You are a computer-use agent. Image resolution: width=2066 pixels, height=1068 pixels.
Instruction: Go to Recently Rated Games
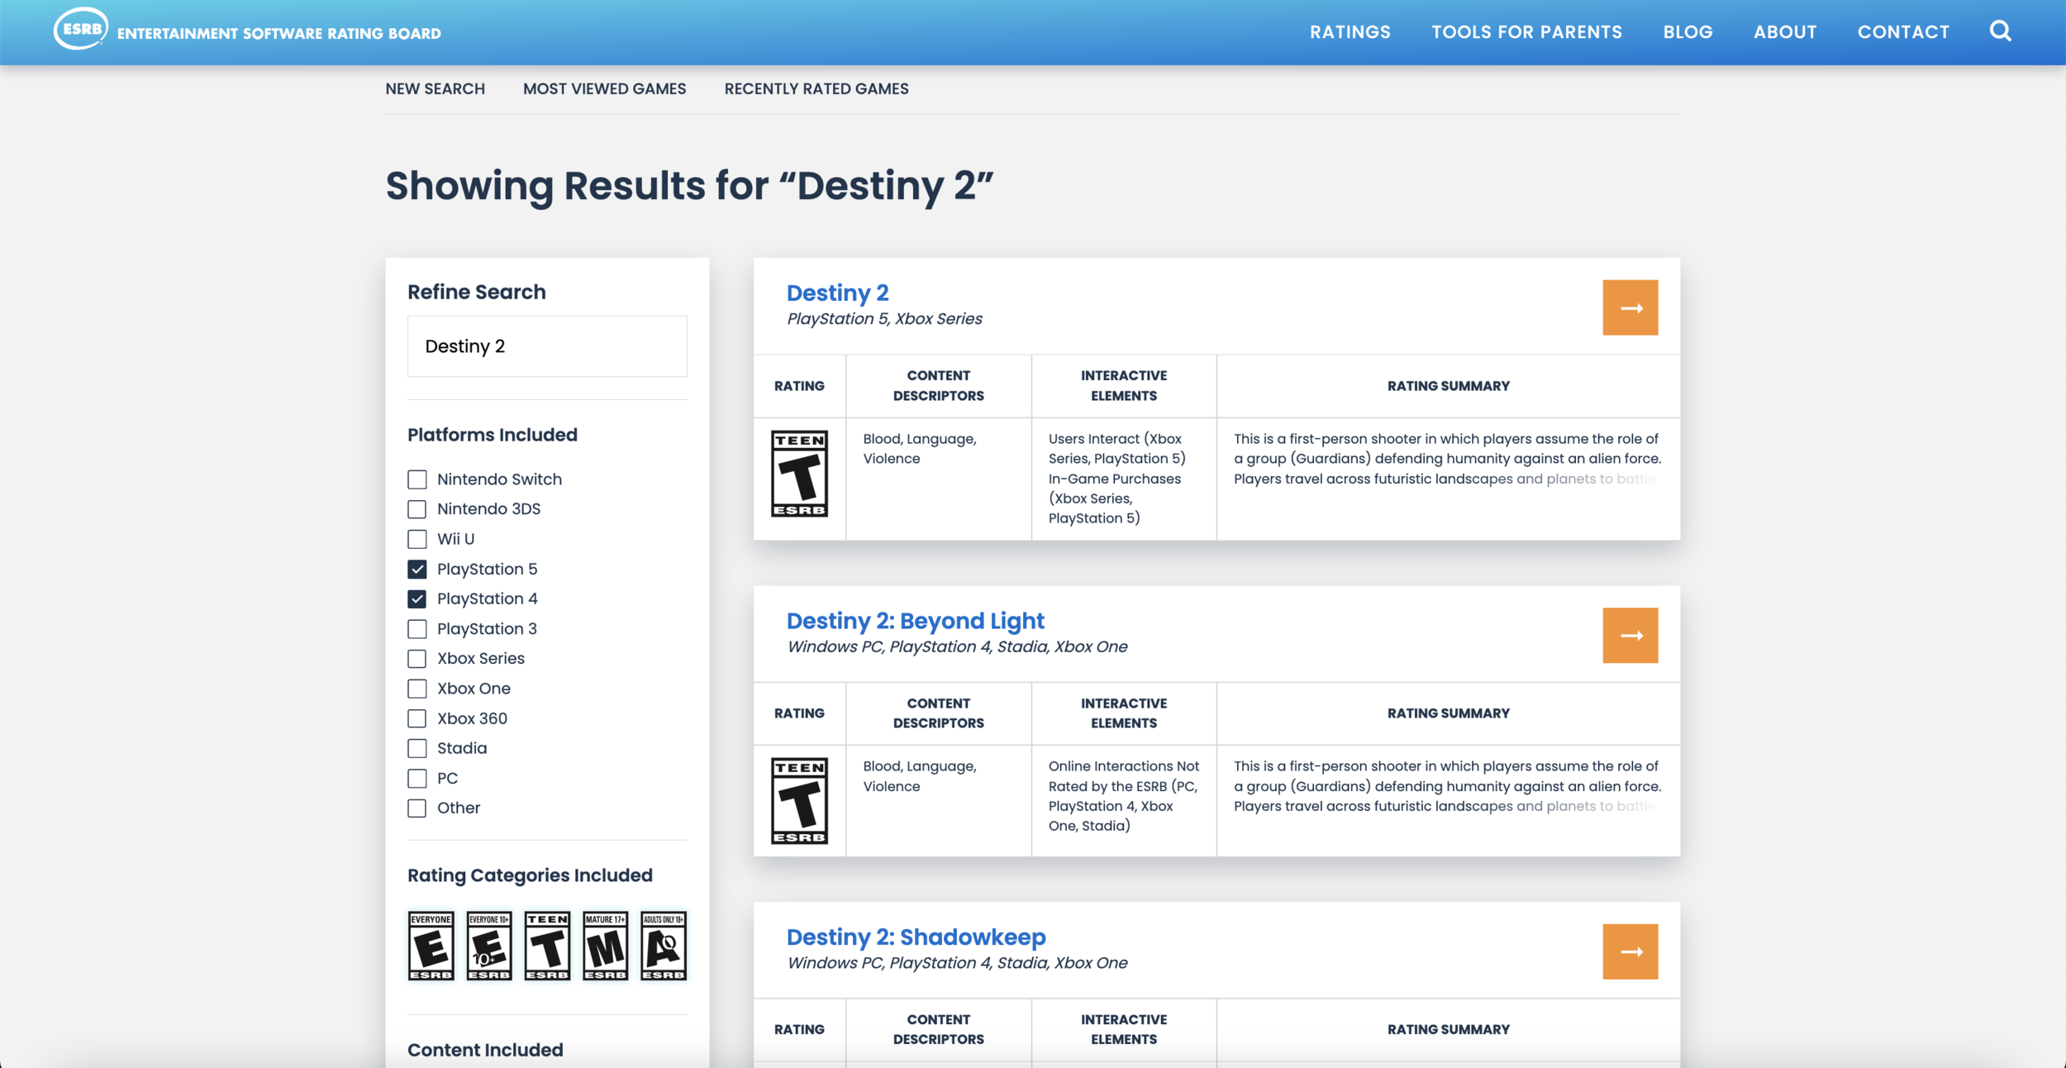click(x=816, y=88)
